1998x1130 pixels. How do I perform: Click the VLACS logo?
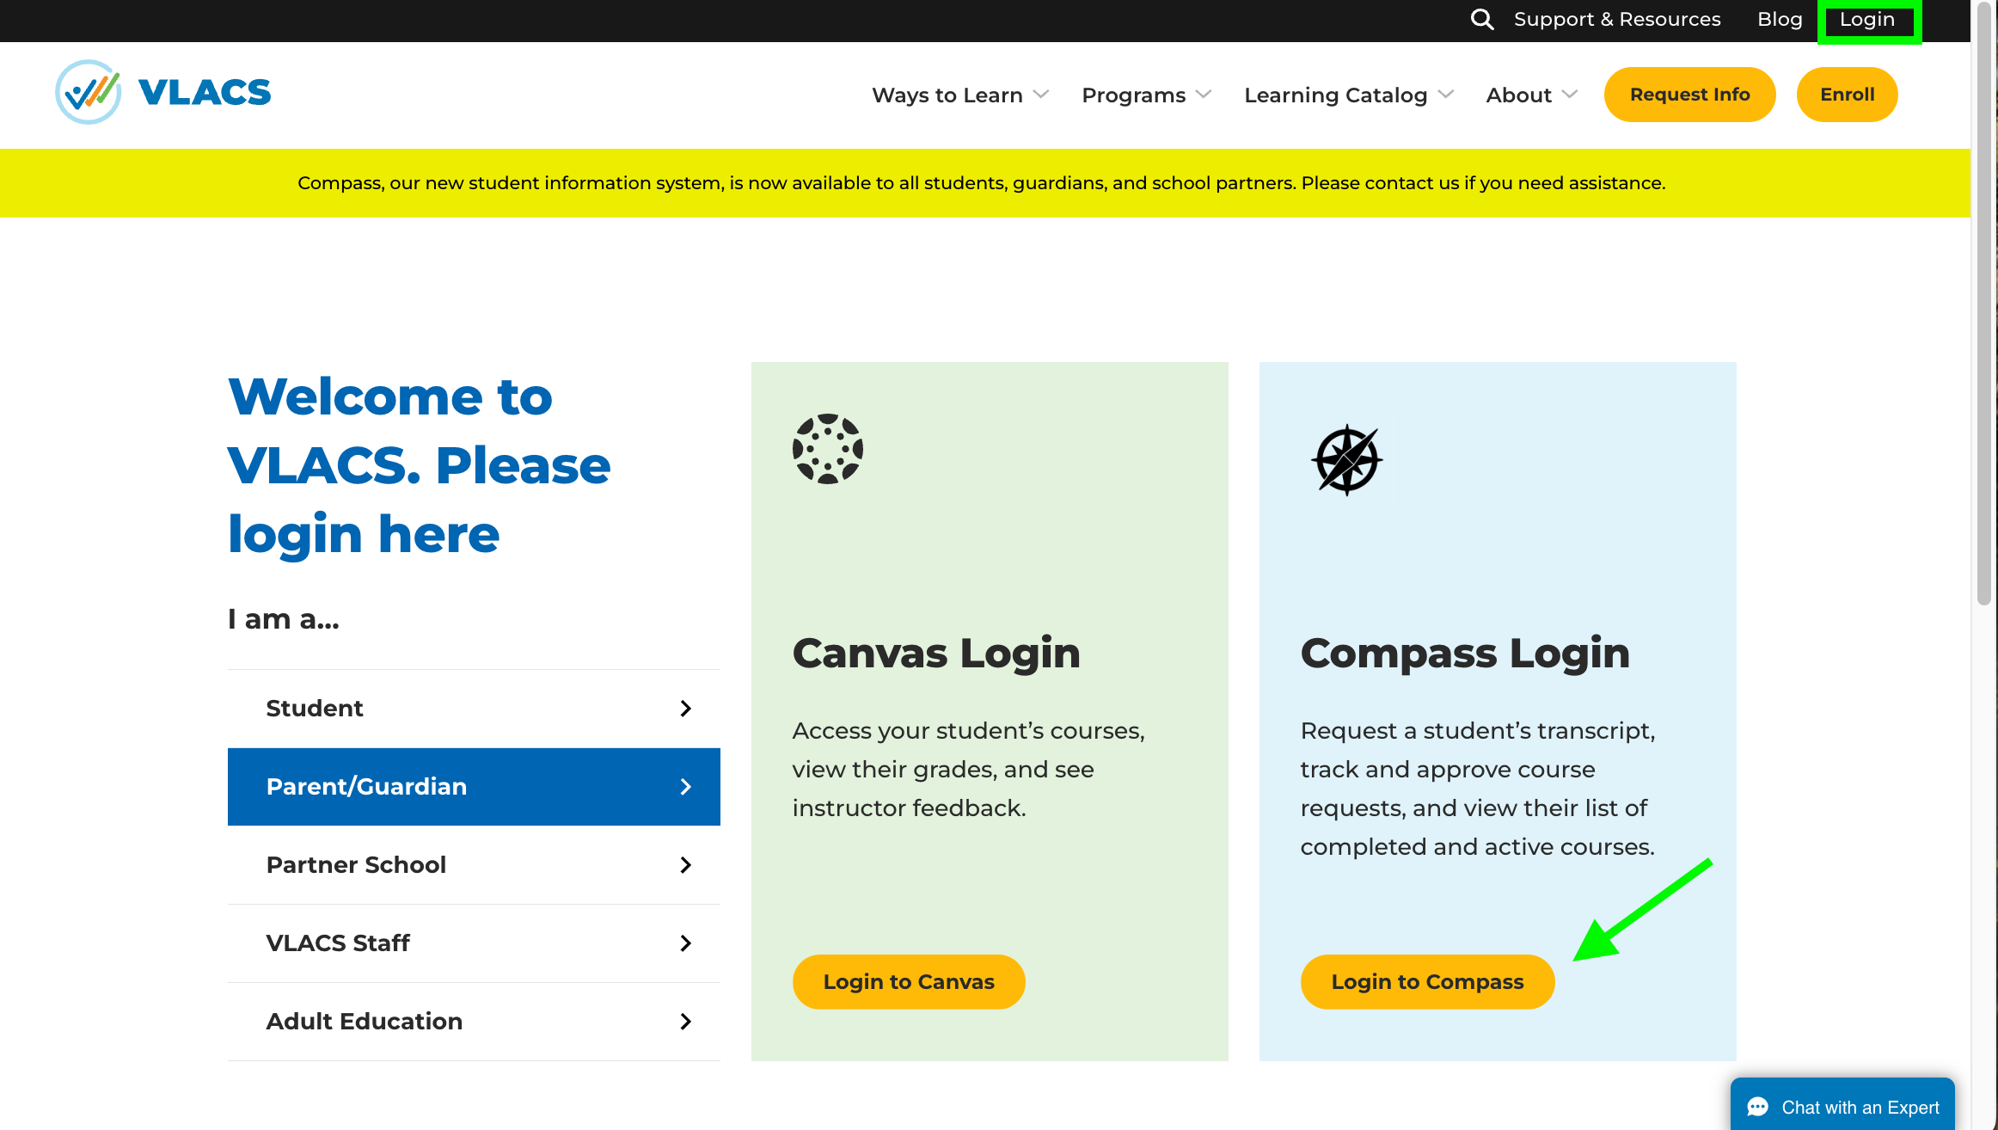[x=163, y=92]
